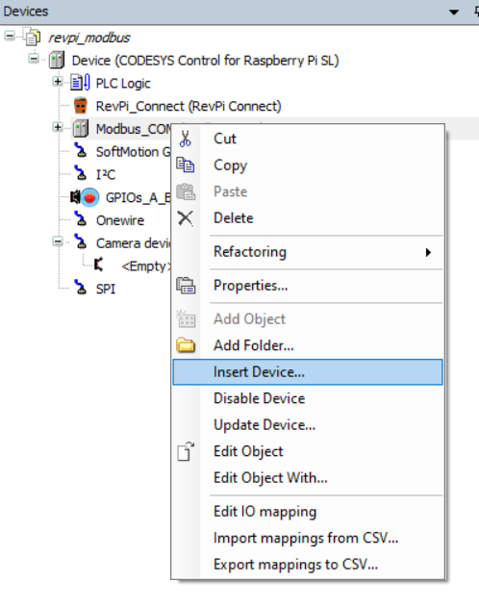Click the PLC Logic icon
This screenshot has height=608, width=479.
81,83
